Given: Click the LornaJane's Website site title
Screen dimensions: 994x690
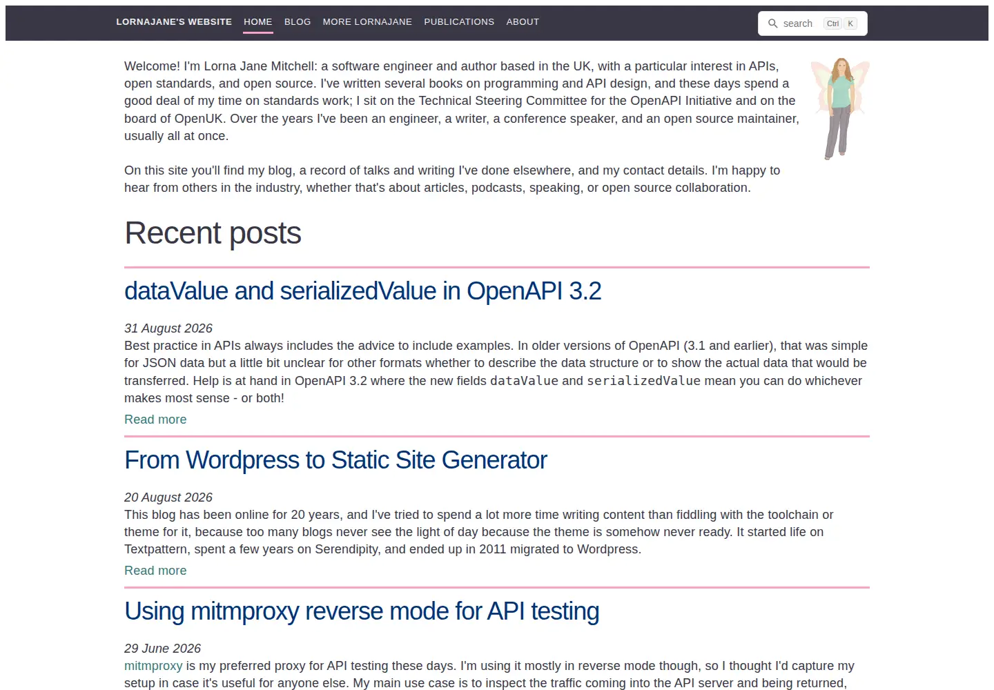Looking at the screenshot, I should 174,22.
